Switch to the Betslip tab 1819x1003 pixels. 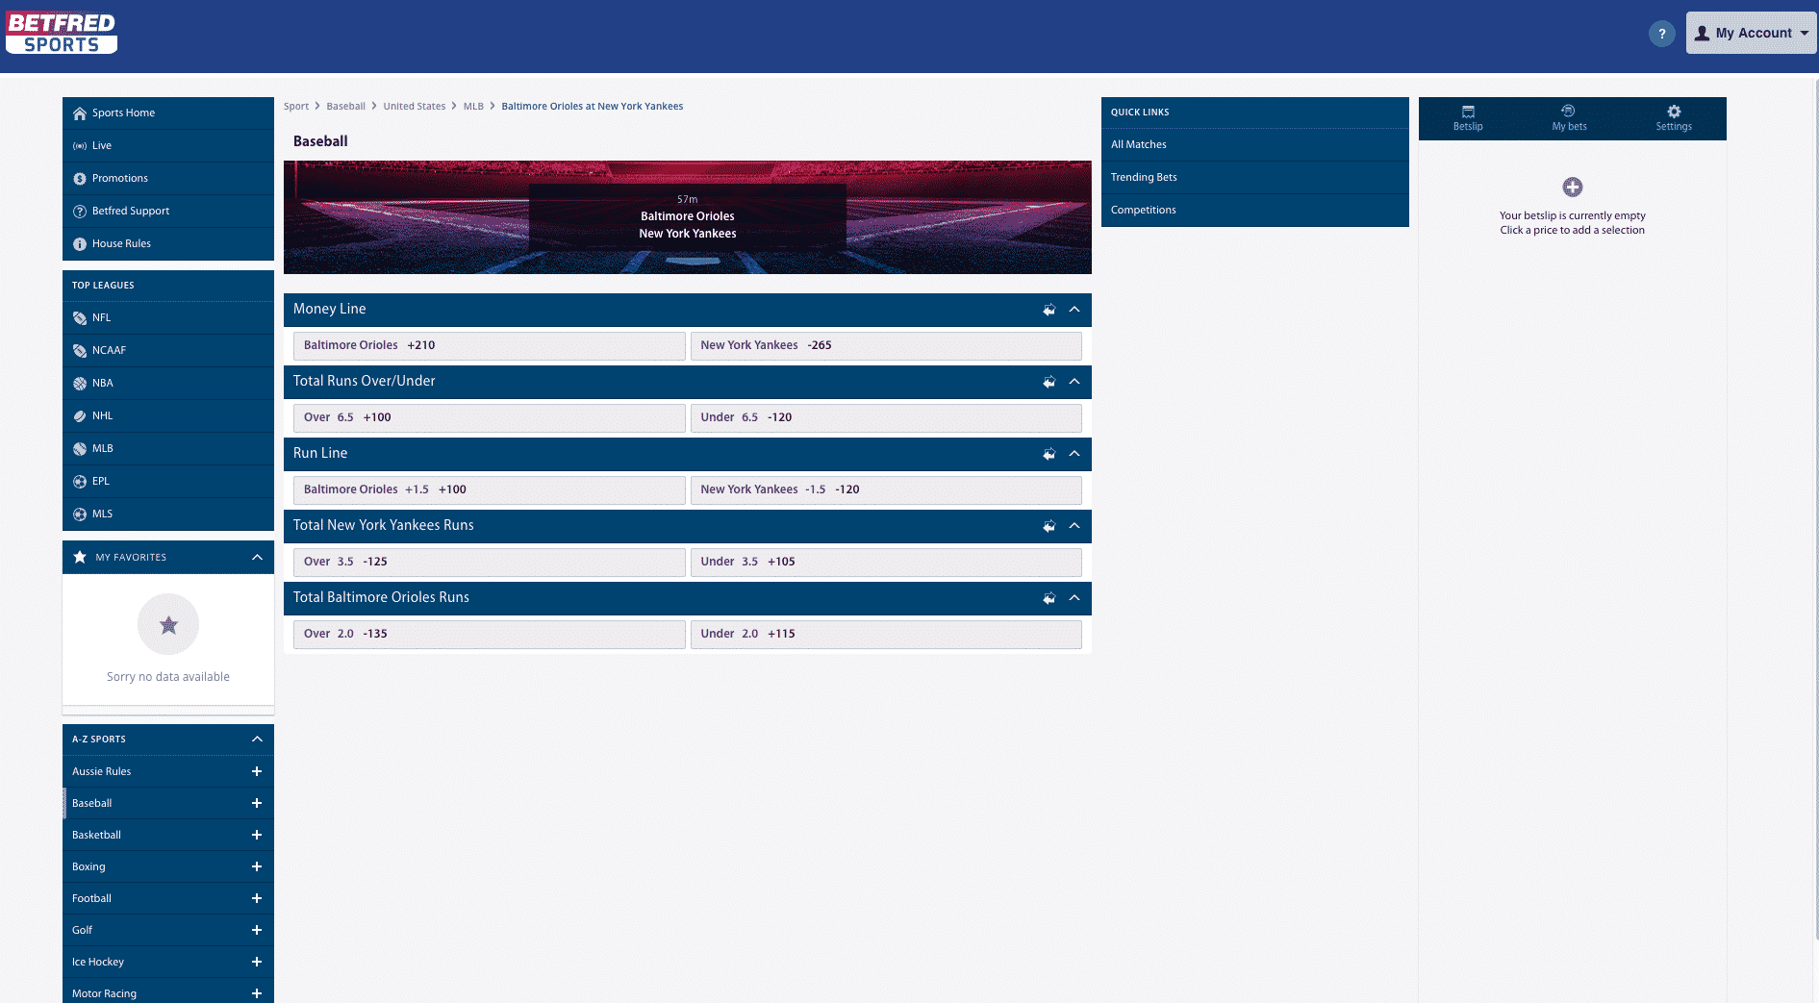tap(1468, 118)
